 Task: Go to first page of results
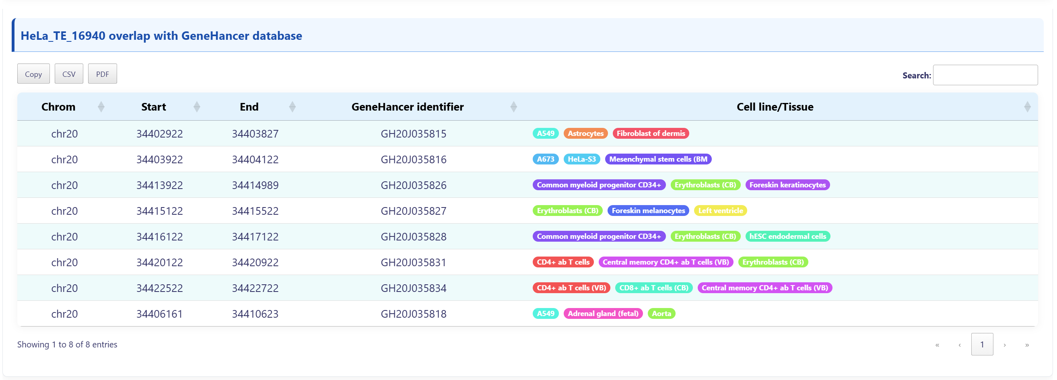click(x=937, y=345)
